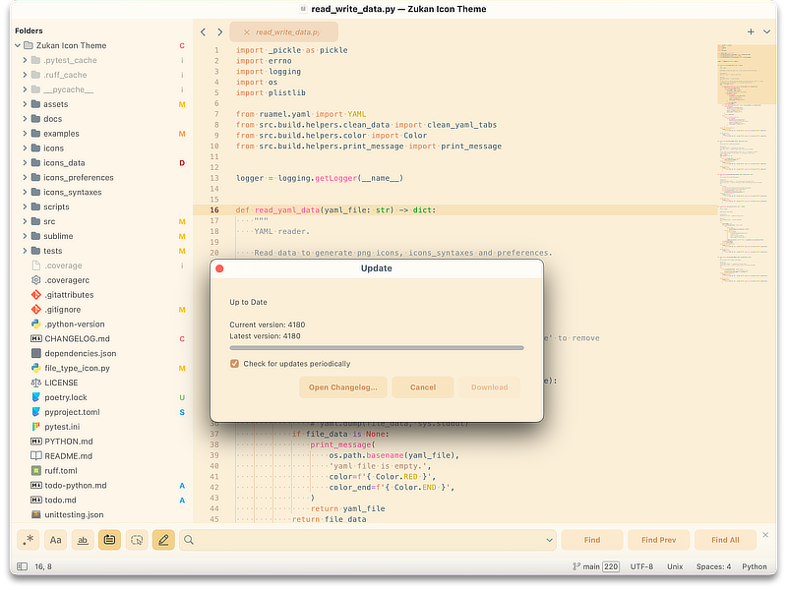Expand the icons_data folder
This screenshot has height=590, width=787.
tap(25, 162)
